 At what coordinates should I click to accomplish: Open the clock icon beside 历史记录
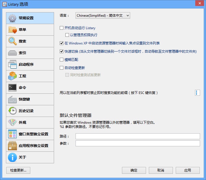12,111
